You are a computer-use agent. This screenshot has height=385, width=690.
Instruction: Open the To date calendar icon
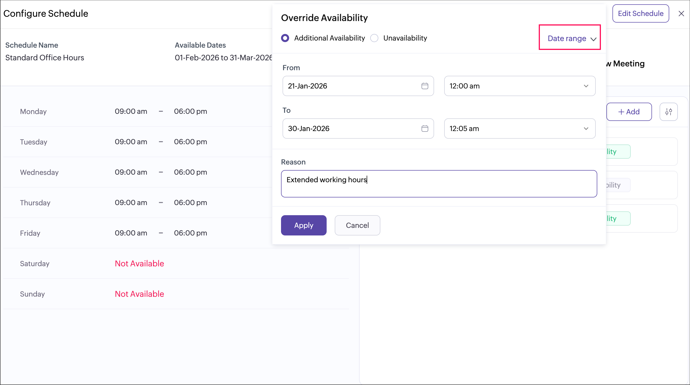[424, 129]
